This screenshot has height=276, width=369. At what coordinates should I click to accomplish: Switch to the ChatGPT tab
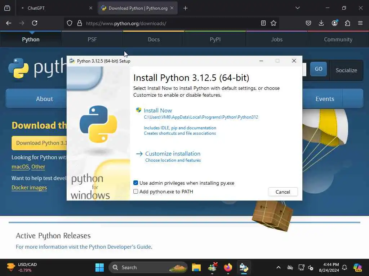pyautogui.click(x=57, y=8)
